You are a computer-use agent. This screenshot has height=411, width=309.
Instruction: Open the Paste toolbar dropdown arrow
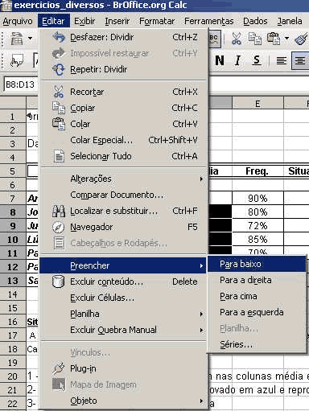(x=286, y=39)
